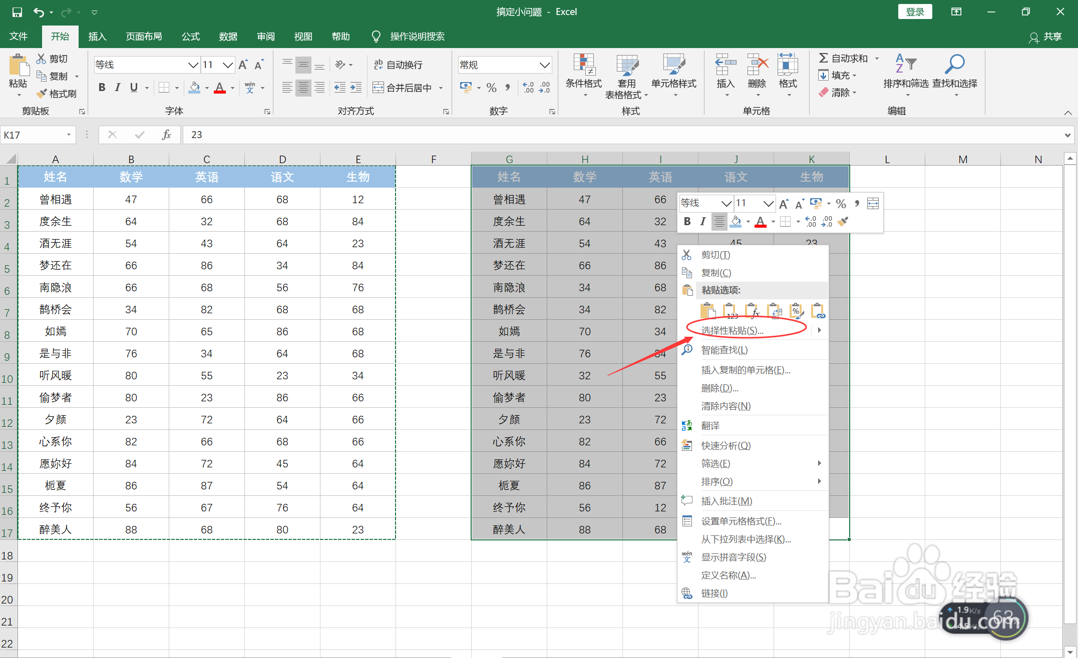The width and height of the screenshot is (1078, 658).
Task: Select 设置单元格格式(F) in context menu
Action: pos(741,521)
